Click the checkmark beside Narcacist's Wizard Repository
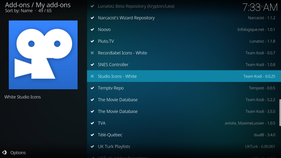The height and width of the screenshot is (158, 281). click(92, 18)
